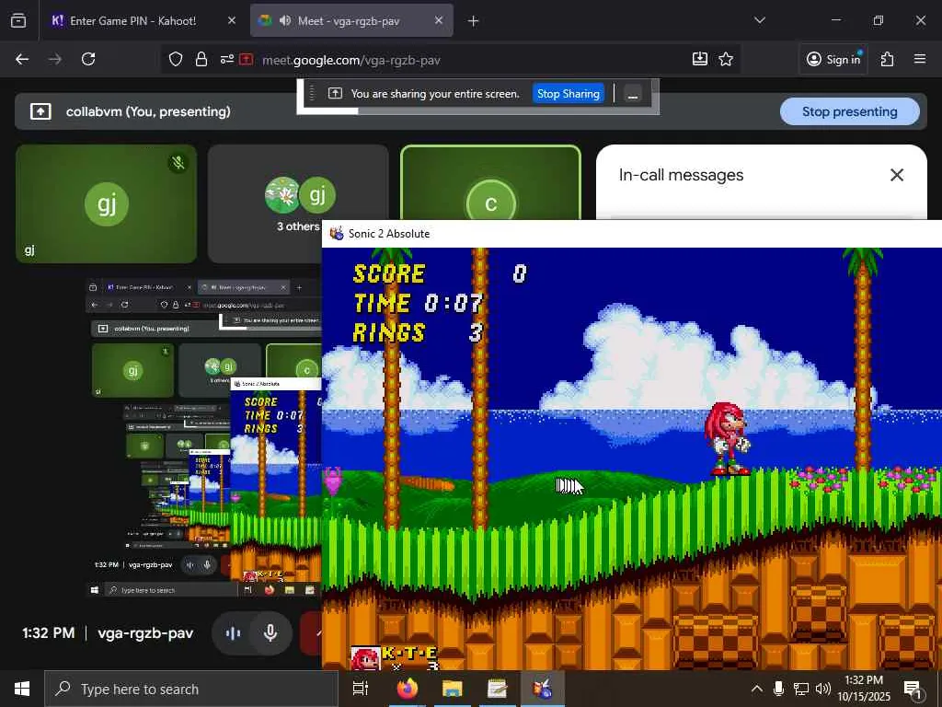Viewport: 942px width, 707px height.
Task: Open the clock showing 1:32 PM 10/15/2025
Action: [x=864, y=689]
